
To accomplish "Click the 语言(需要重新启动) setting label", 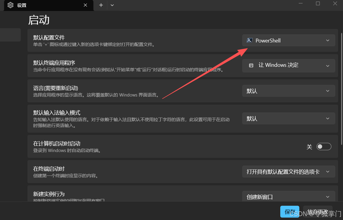I will click(x=56, y=88).
